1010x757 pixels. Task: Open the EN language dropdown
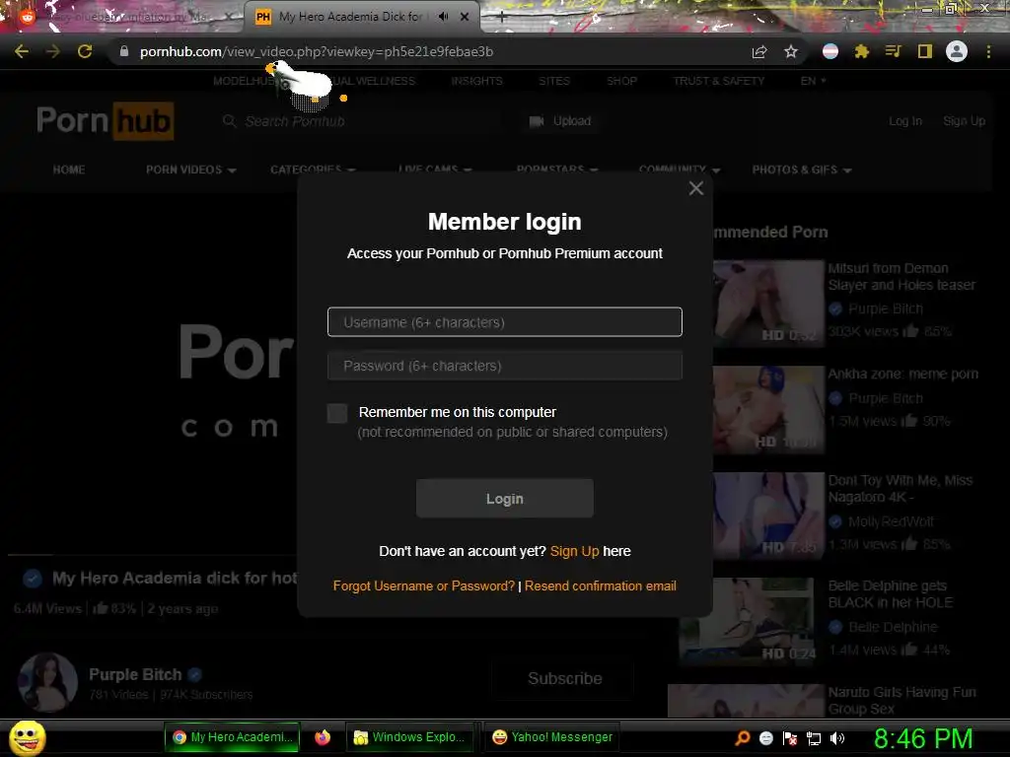click(813, 81)
